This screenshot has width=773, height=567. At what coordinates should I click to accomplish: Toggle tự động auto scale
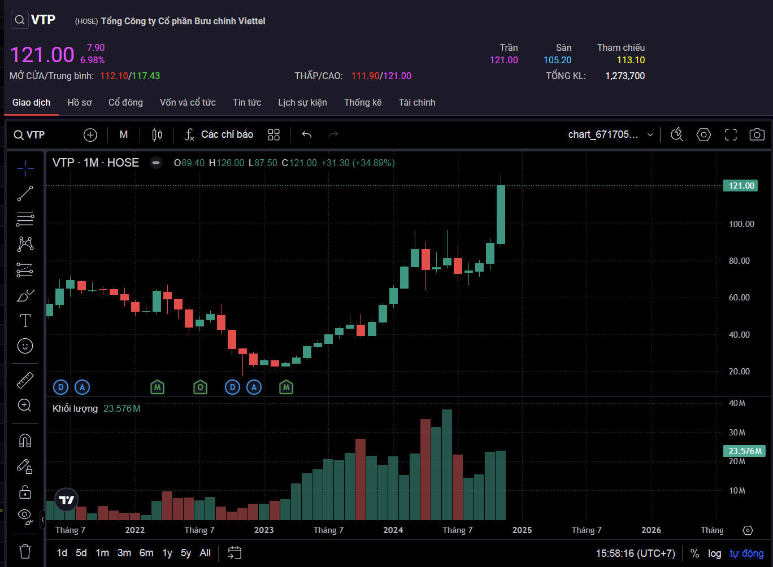tap(746, 553)
